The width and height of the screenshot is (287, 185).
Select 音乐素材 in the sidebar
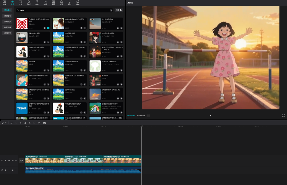pyautogui.click(x=7, y=10)
